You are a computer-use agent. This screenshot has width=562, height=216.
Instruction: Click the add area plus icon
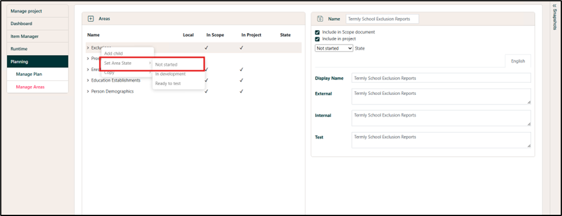[x=90, y=18]
